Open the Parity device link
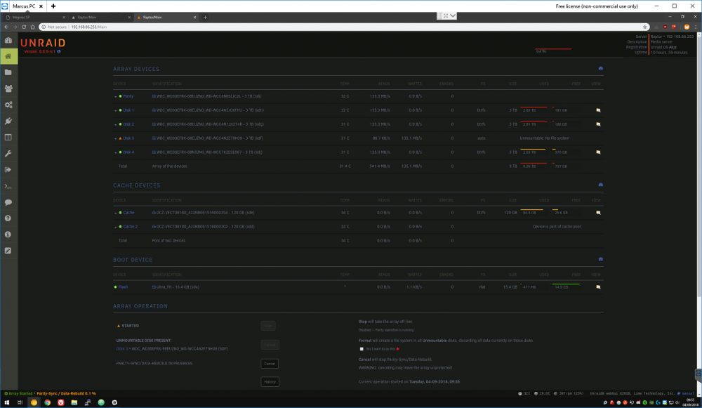The image size is (702, 408). (128, 96)
